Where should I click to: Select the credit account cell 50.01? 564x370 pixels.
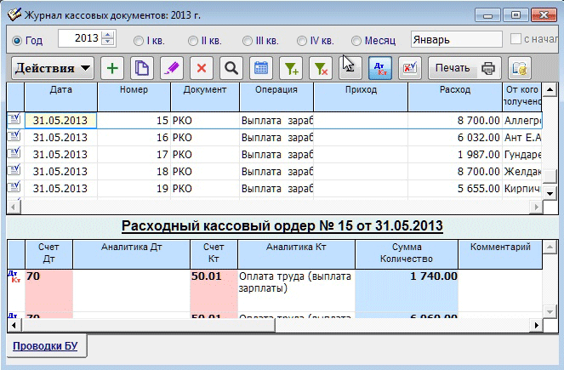pos(214,291)
